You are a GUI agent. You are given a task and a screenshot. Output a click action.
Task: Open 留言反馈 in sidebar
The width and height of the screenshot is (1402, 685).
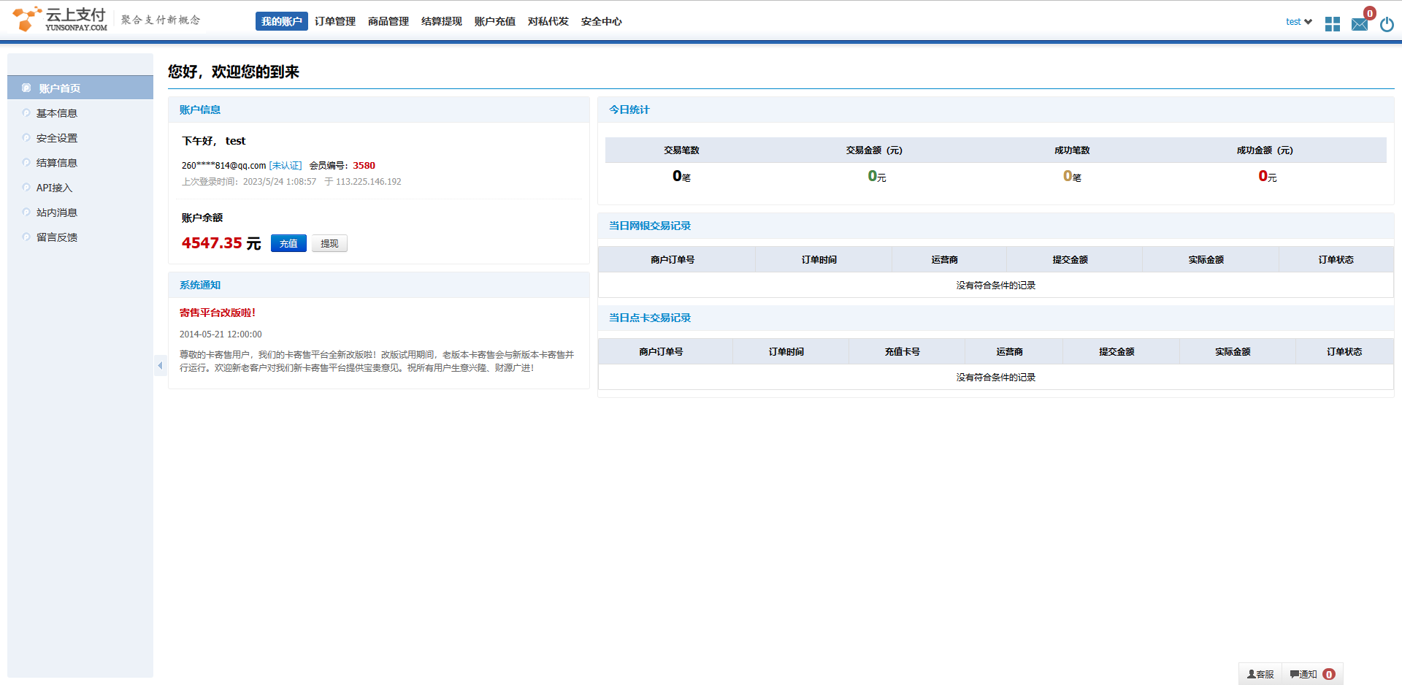click(57, 237)
